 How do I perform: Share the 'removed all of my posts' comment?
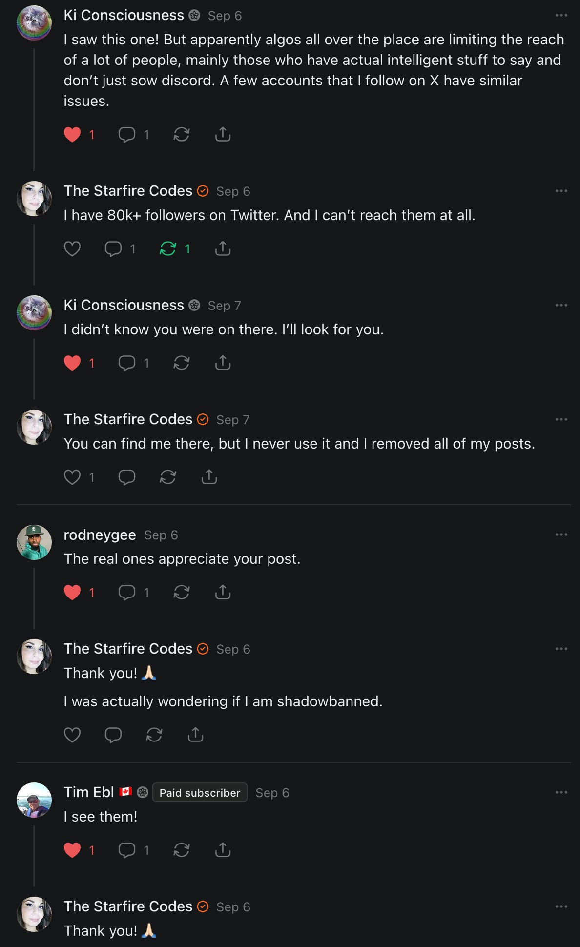(x=209, y=477)
